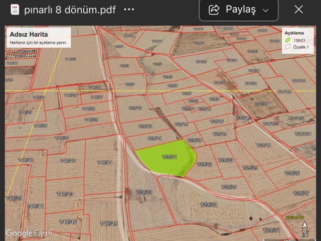The image size is (321, 241).
Task: Click parcel label 139/24
Action: (229, 187)
